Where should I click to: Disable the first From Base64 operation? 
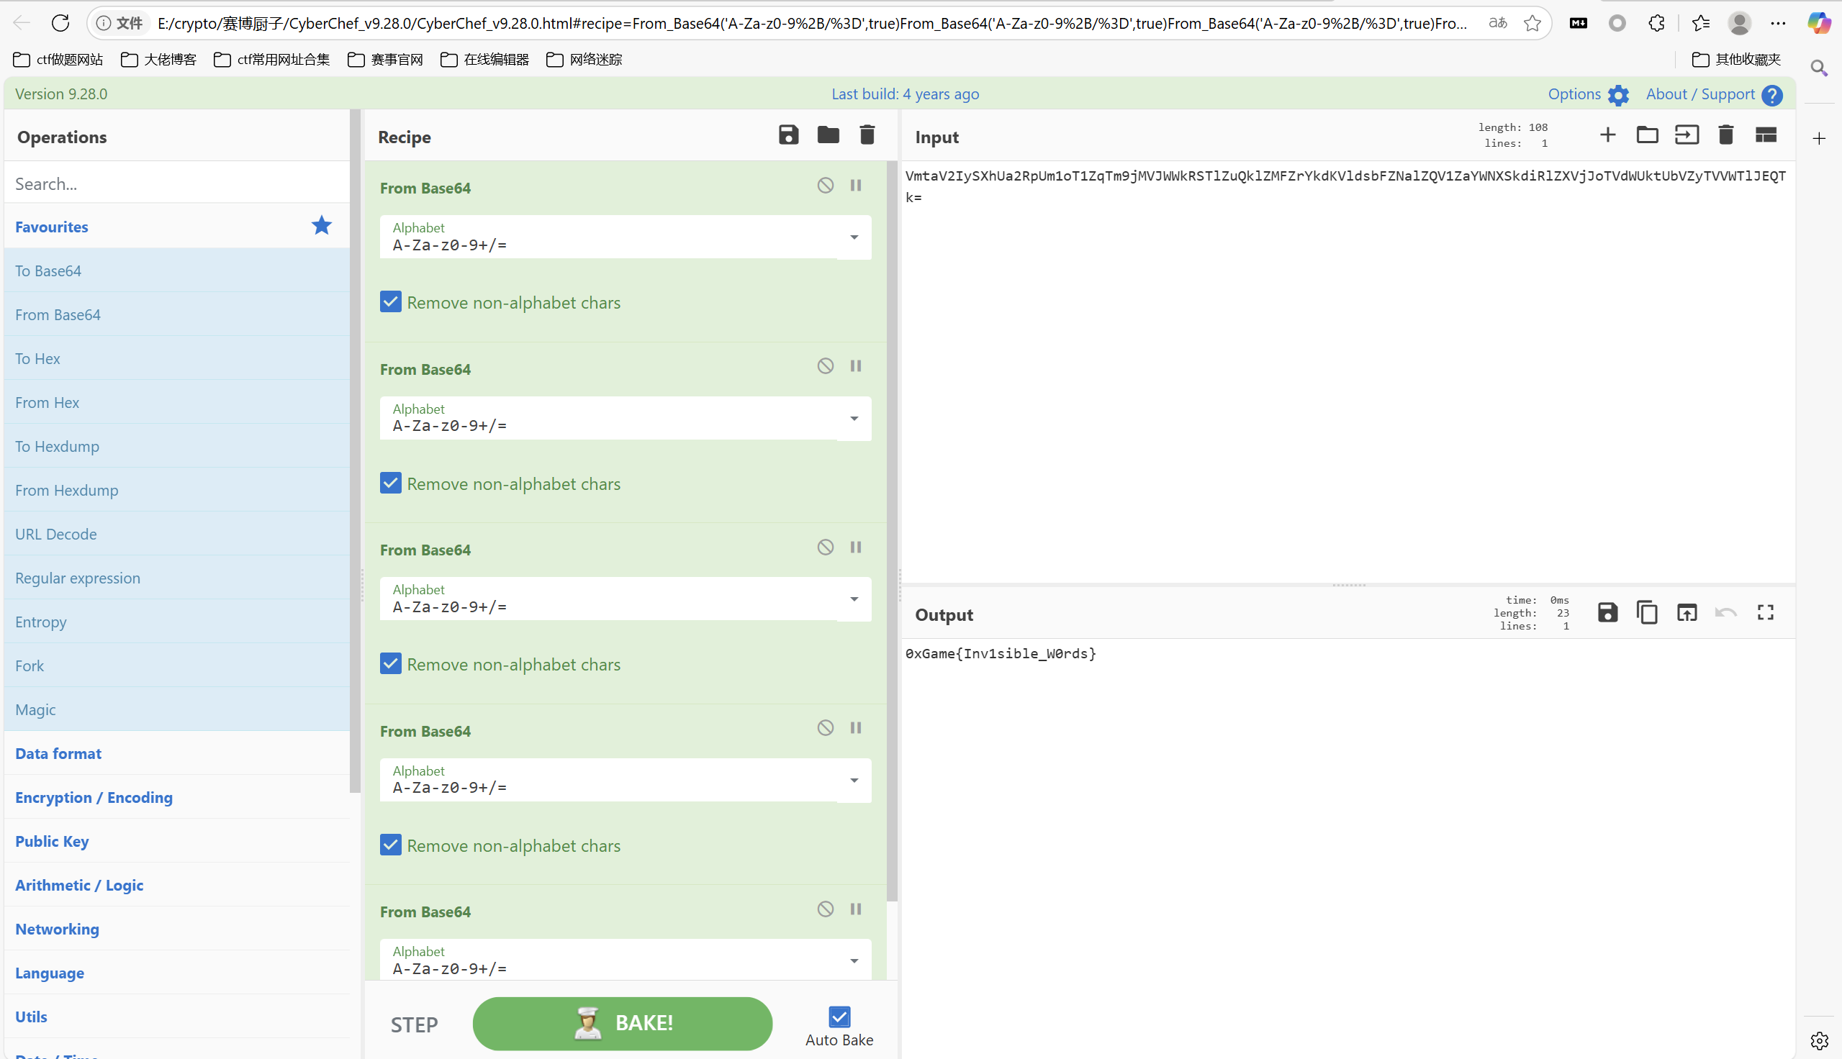[x=825, y=186]
